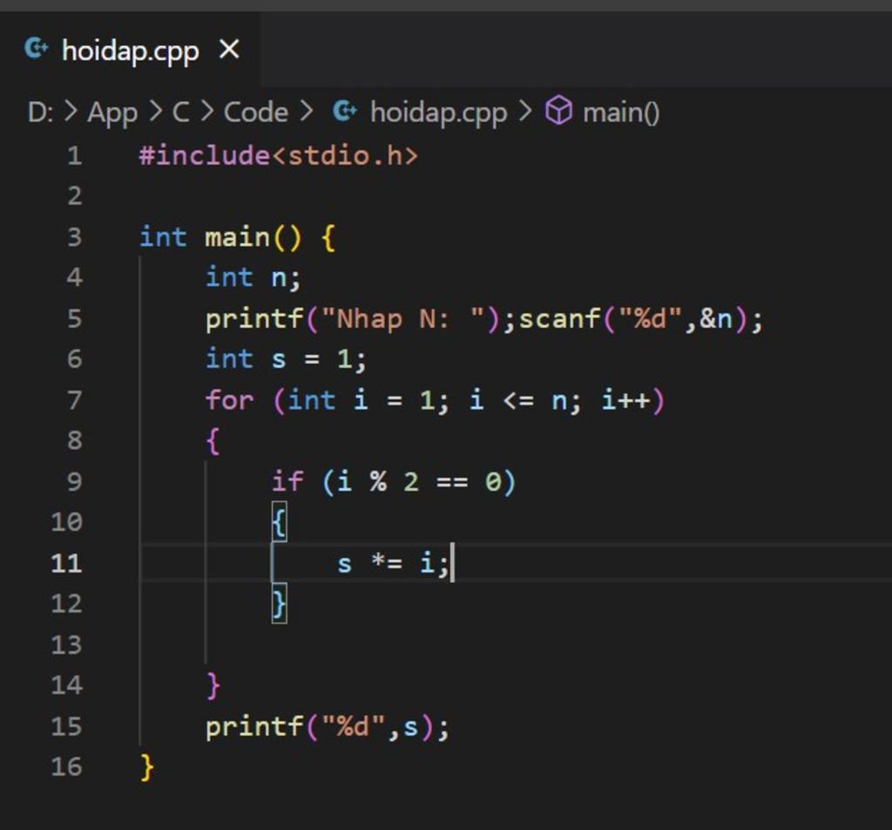The height and width of the screenshot is (830, 892).
Task: Click line number 16 in the gutter
Action: point(66,767)
